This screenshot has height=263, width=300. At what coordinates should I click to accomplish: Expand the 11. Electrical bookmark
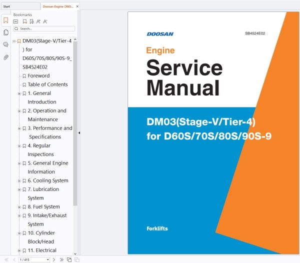[x=19, y=251]
